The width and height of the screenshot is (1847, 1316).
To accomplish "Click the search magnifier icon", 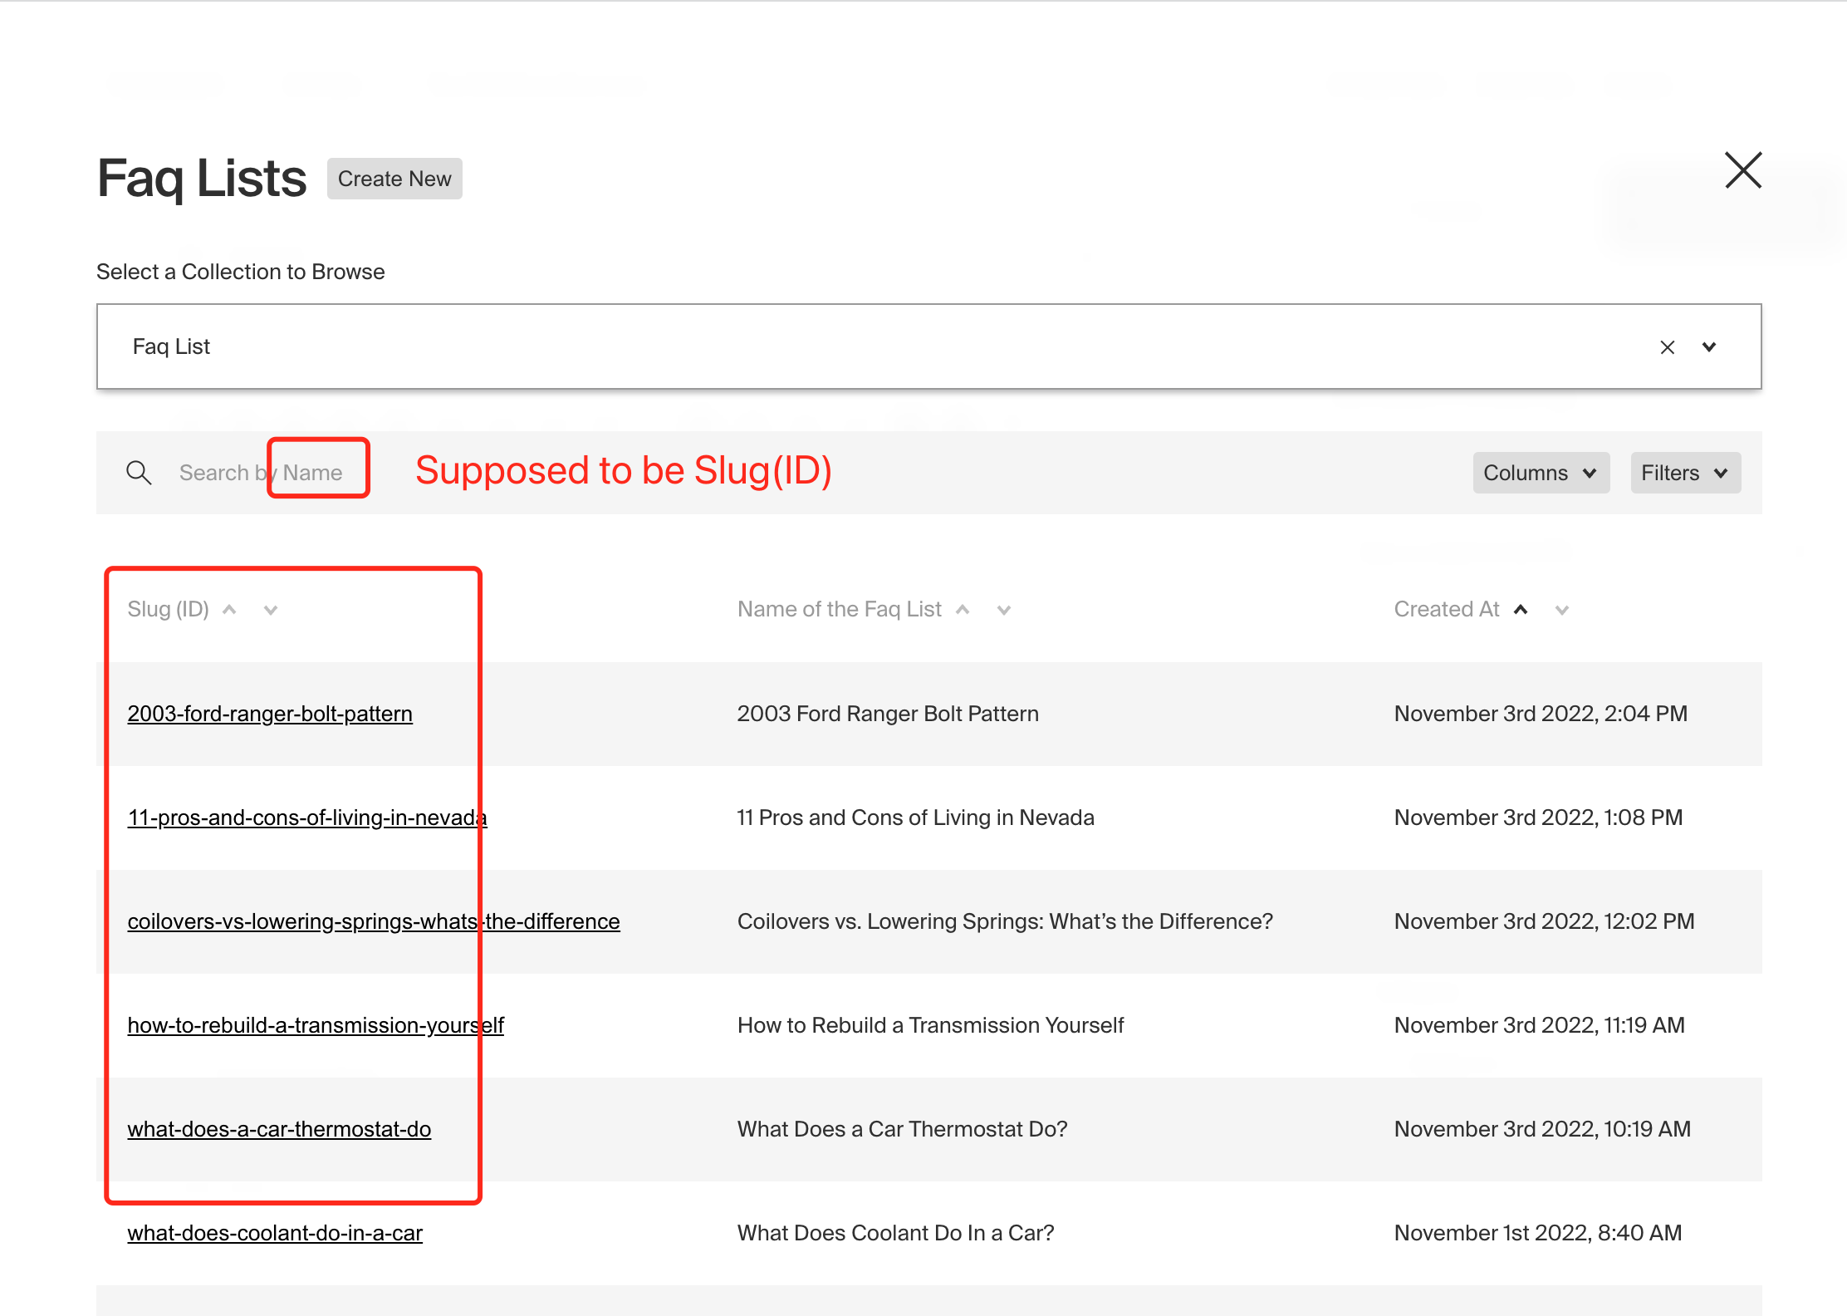I will [x=139, y=473].
